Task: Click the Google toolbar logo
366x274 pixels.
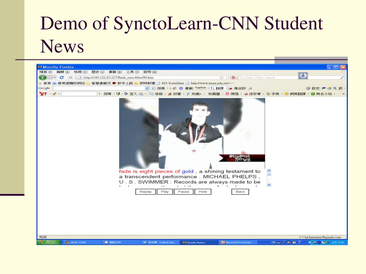Action: click(44, 88)
